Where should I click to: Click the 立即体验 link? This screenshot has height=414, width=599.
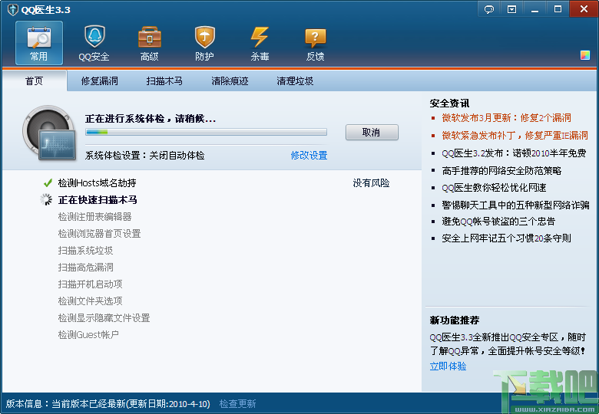pyautogui.click(x=448, y=366)
